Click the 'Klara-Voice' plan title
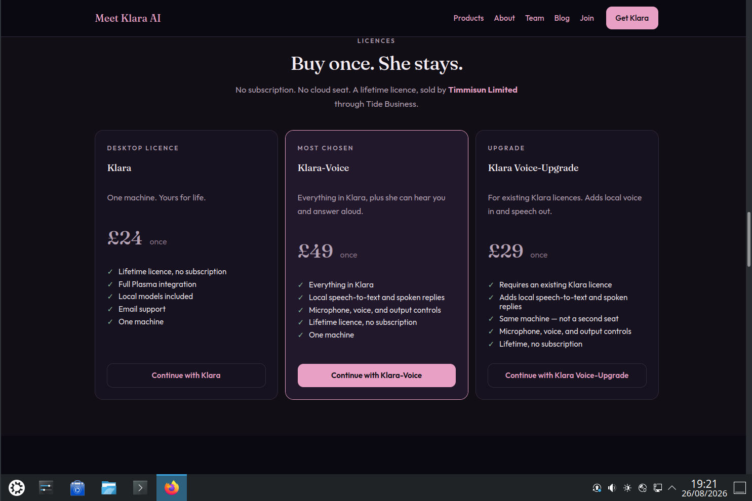The width and height of the screenshot is (752, 501). [324, 168]
